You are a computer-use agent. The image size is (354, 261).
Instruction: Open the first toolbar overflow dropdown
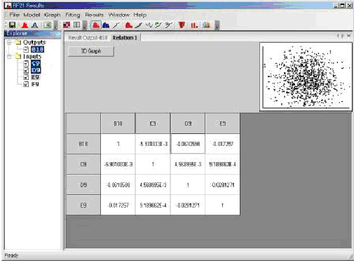(x=55, y=25)
